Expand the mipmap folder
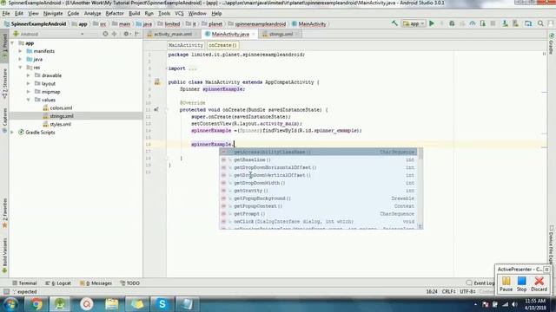The image size is (556, 312). tap(29, 92)
